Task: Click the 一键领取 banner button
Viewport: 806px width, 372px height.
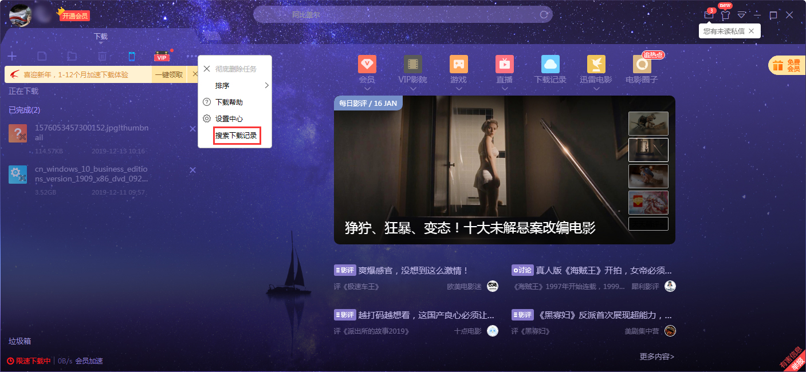Action: 170,75
